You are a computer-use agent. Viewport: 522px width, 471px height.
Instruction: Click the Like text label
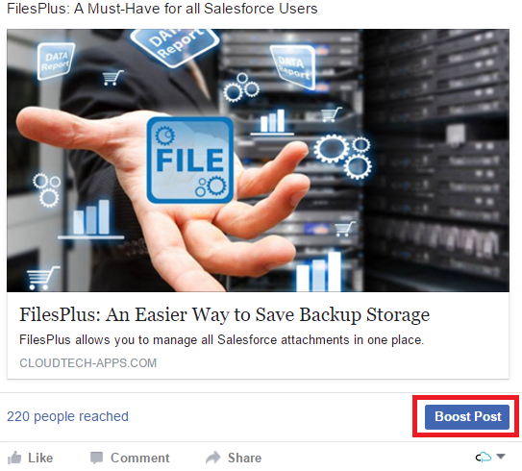pyautogui.click(x=40, y=458)
